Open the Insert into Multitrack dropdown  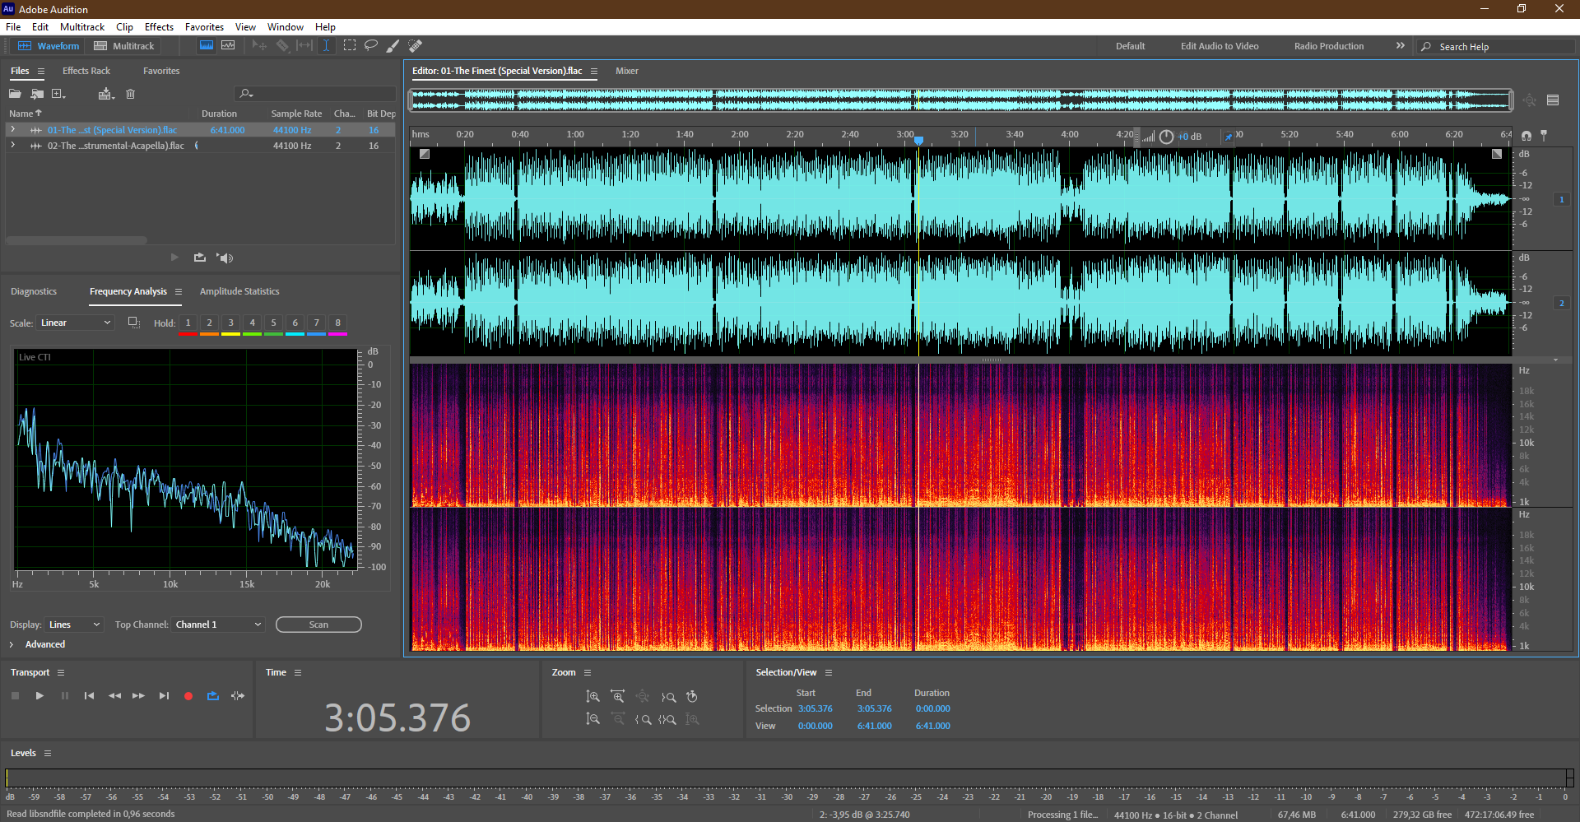click(106, 94)
